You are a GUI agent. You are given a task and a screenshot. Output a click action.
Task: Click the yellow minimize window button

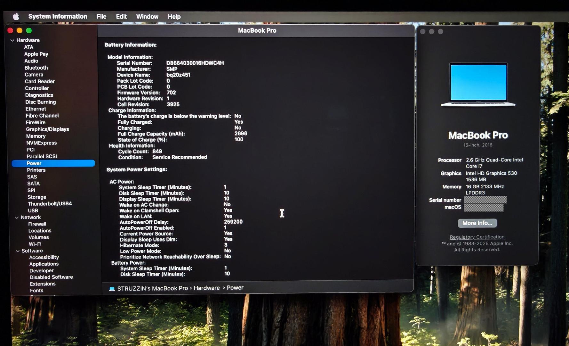[20, 30]
